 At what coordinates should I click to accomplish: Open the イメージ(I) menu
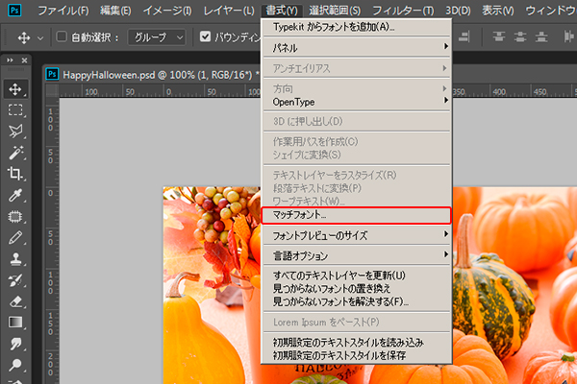167,11
